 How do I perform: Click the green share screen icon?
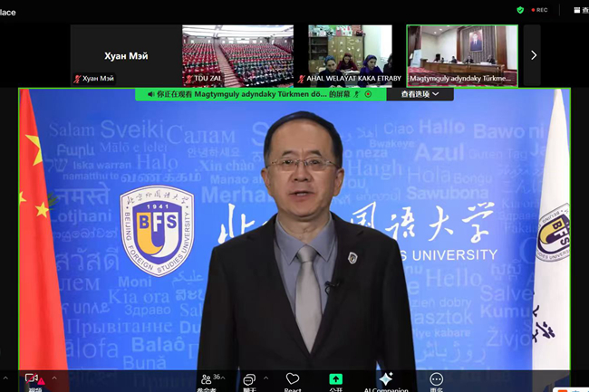coord(335,378)
